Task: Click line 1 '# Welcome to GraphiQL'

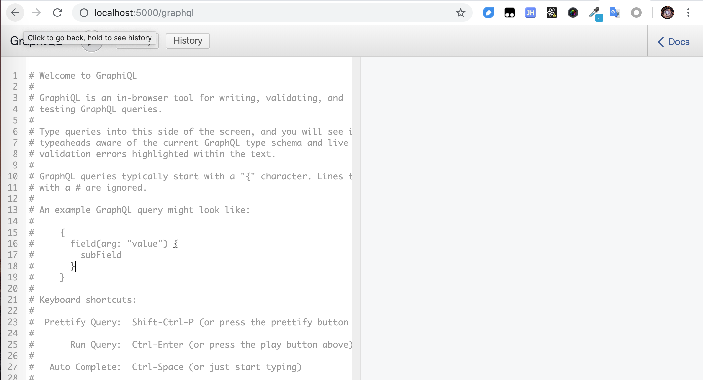Action: point(83,76)
